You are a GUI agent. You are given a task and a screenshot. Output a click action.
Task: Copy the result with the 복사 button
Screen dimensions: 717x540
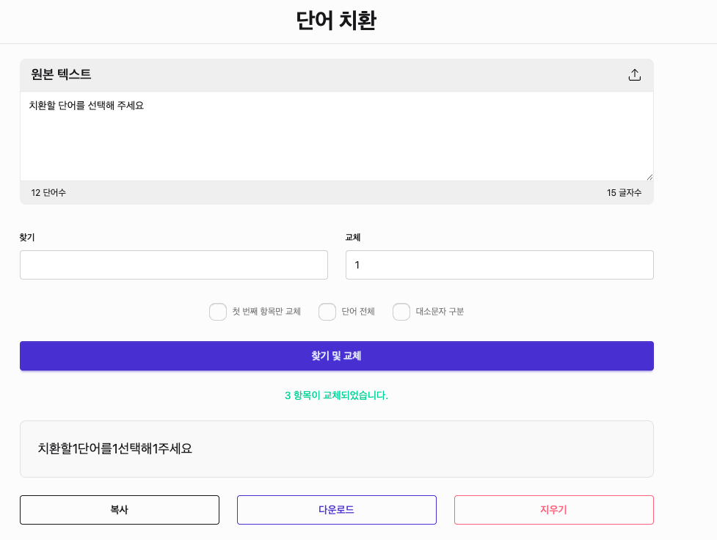tap(120, 510)
